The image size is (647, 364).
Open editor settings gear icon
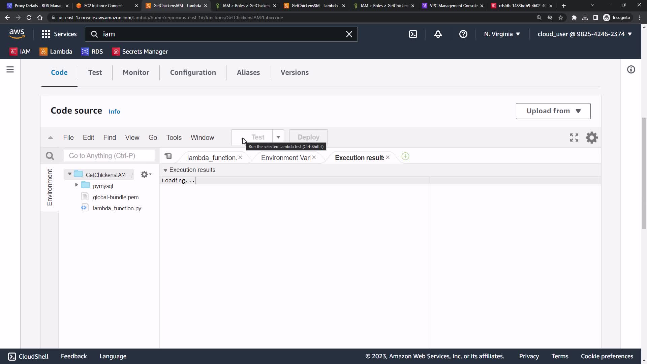tap(591, 138)
